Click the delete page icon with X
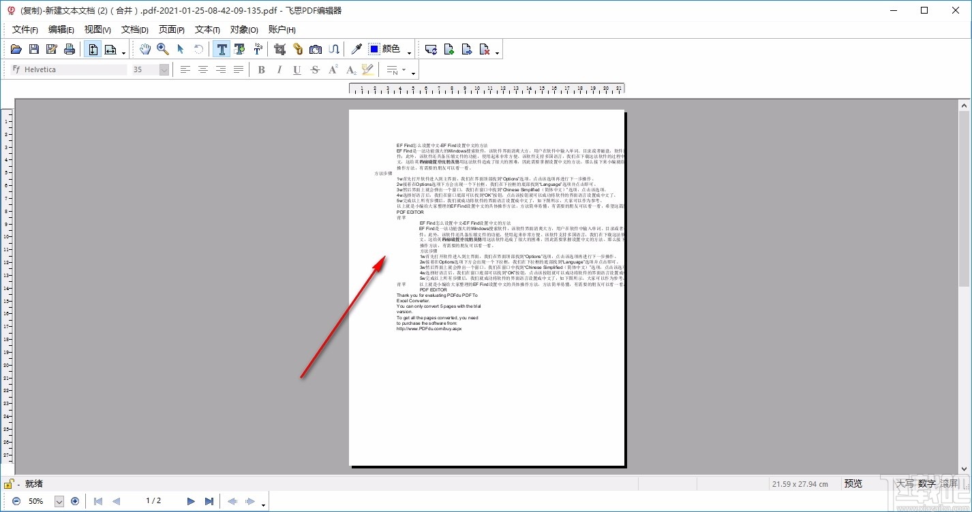The width and height of the screenshot is (972, 512). click(x=485, y=49)
